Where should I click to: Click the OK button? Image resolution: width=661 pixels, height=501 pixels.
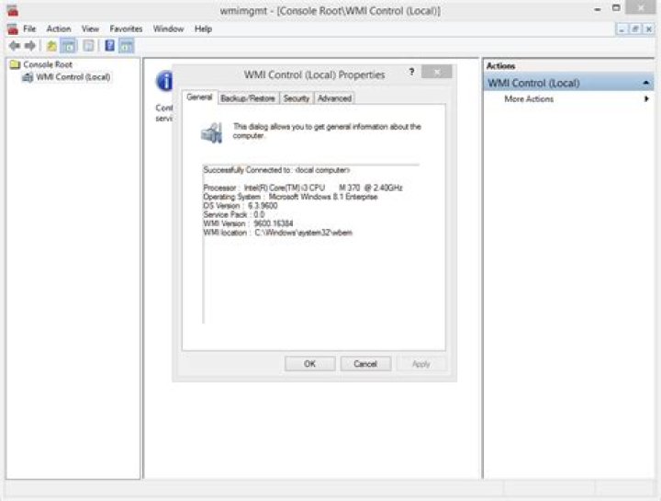[x=310, y=364]
